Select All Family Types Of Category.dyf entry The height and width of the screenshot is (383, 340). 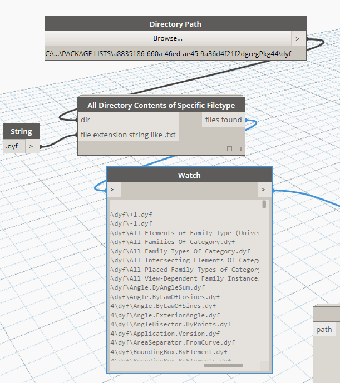[180, 251]
